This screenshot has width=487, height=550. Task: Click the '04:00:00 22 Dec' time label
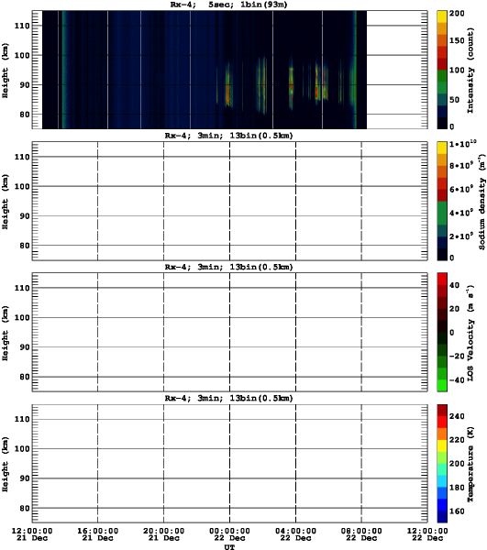[296, 534]
